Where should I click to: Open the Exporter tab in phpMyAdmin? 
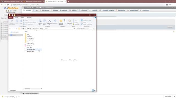click(x=64, y=10)
